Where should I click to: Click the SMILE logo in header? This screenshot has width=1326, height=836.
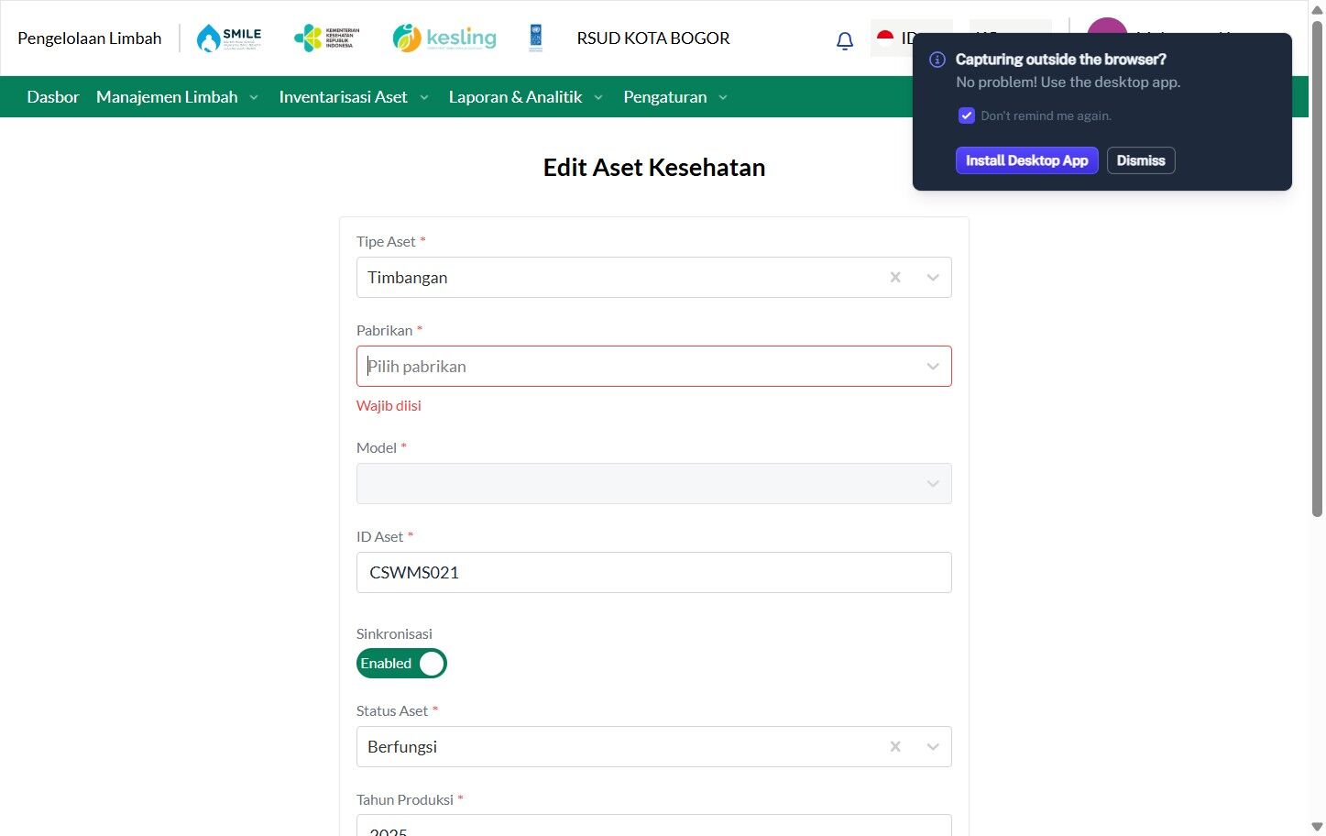229,38
